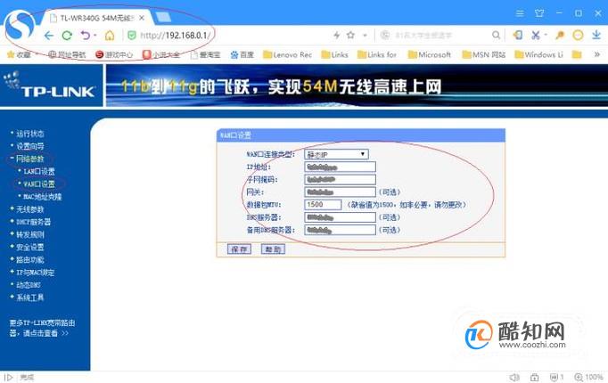Show more bookmarks with double chevron
Image resolution: width=608 pixels, height=383 pixels.
click(x=597, y=54)
